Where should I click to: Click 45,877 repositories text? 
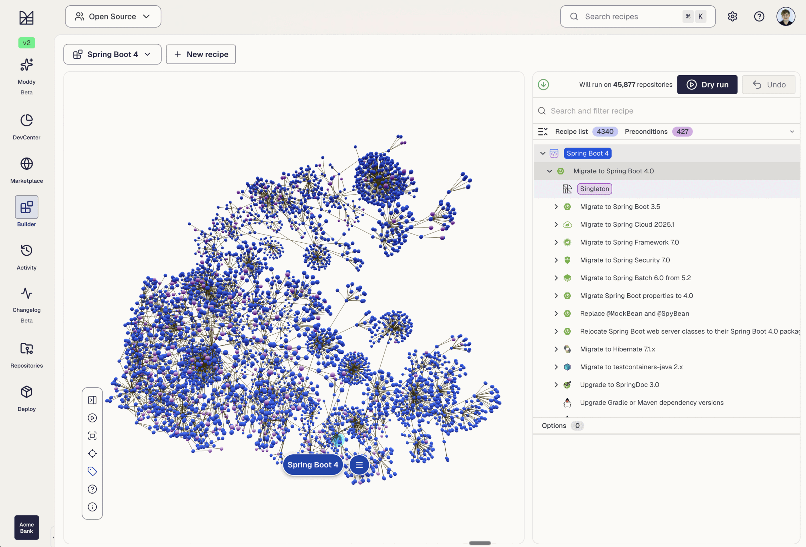643,84
